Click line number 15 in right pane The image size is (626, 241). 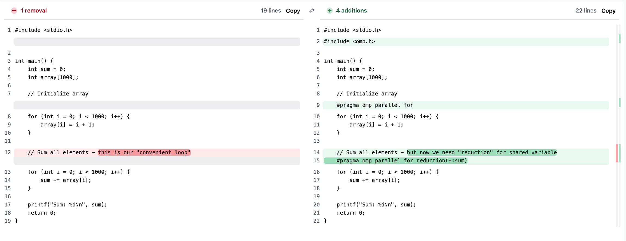tap(317, 161)
